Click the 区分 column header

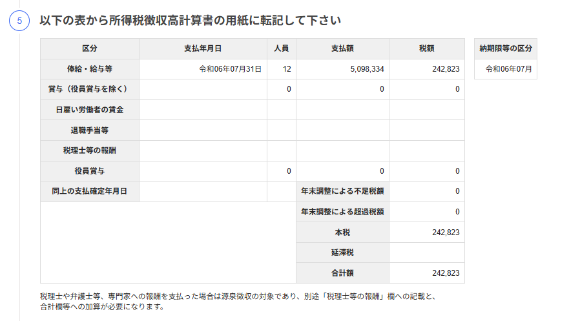[90, 48]
